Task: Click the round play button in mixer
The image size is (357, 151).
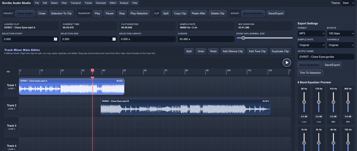Action: tap(287, 63)
